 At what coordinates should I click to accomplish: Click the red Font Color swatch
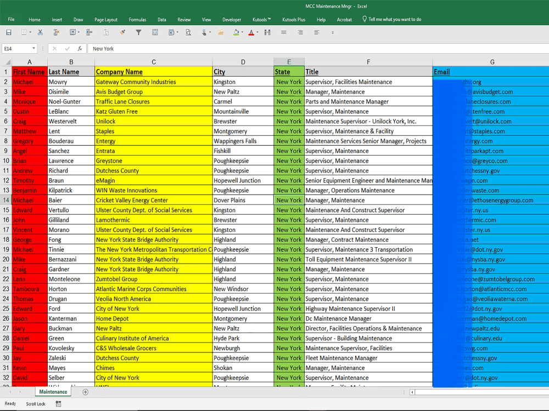(251, 36)
